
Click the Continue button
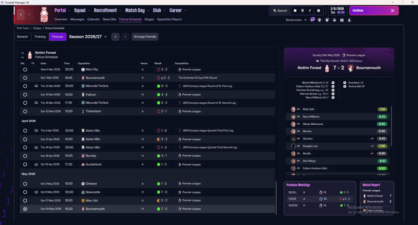374,10
